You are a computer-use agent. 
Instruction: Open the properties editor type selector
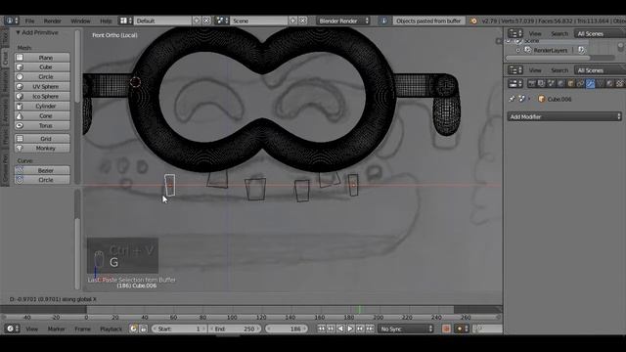click(515, 83)
